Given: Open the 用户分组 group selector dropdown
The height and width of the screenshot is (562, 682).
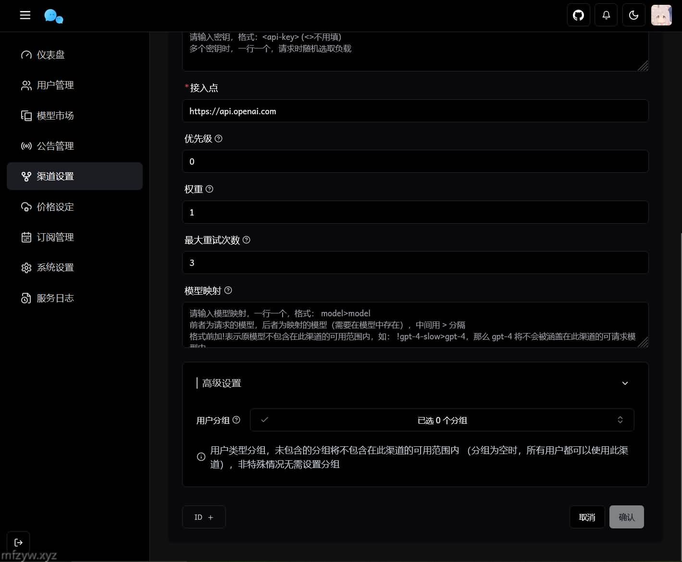Looking at the screenshot, I should 442,420.
